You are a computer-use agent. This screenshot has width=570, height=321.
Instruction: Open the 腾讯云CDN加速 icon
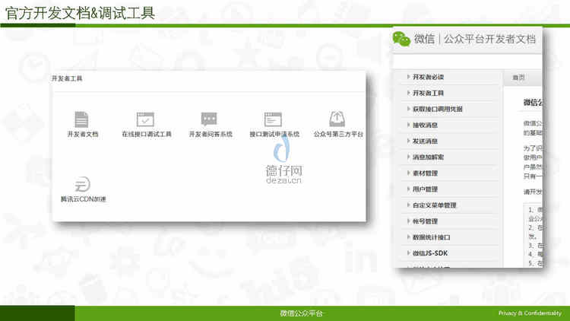click(x=82, y=184)
